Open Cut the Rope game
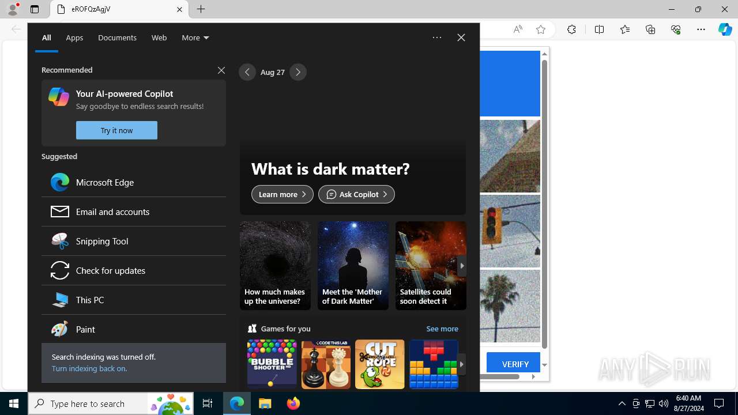 [380, 364]
